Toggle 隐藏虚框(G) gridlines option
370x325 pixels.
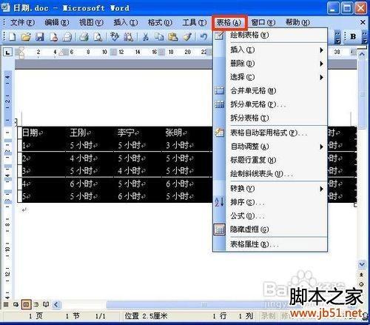click(x=270, y=229)
